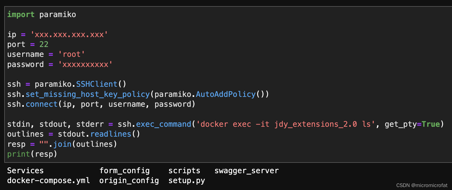This screenshot has width=452, height=190.
Task: Click the ip address string 'xxx.xxx.xxx.xxx'
Action: click(x=69, y=34)
